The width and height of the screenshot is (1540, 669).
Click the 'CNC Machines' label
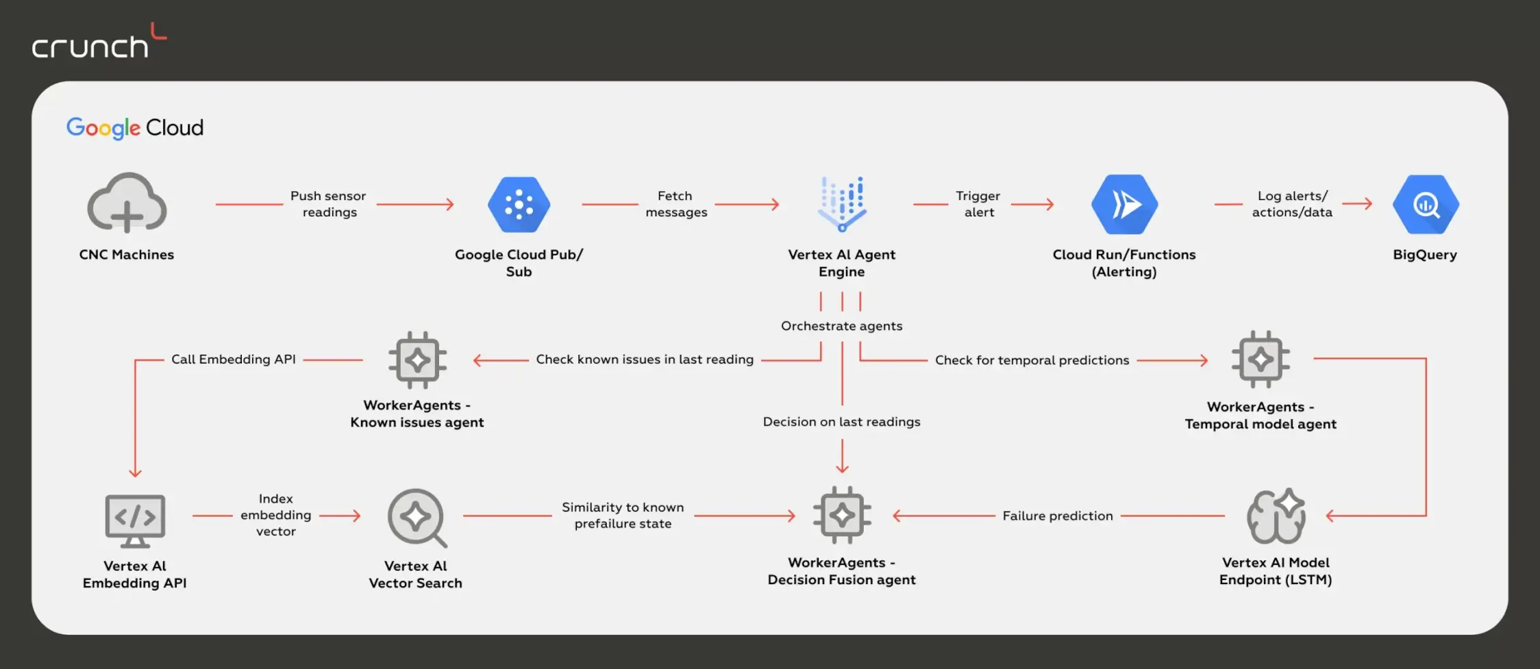[127, 255]
